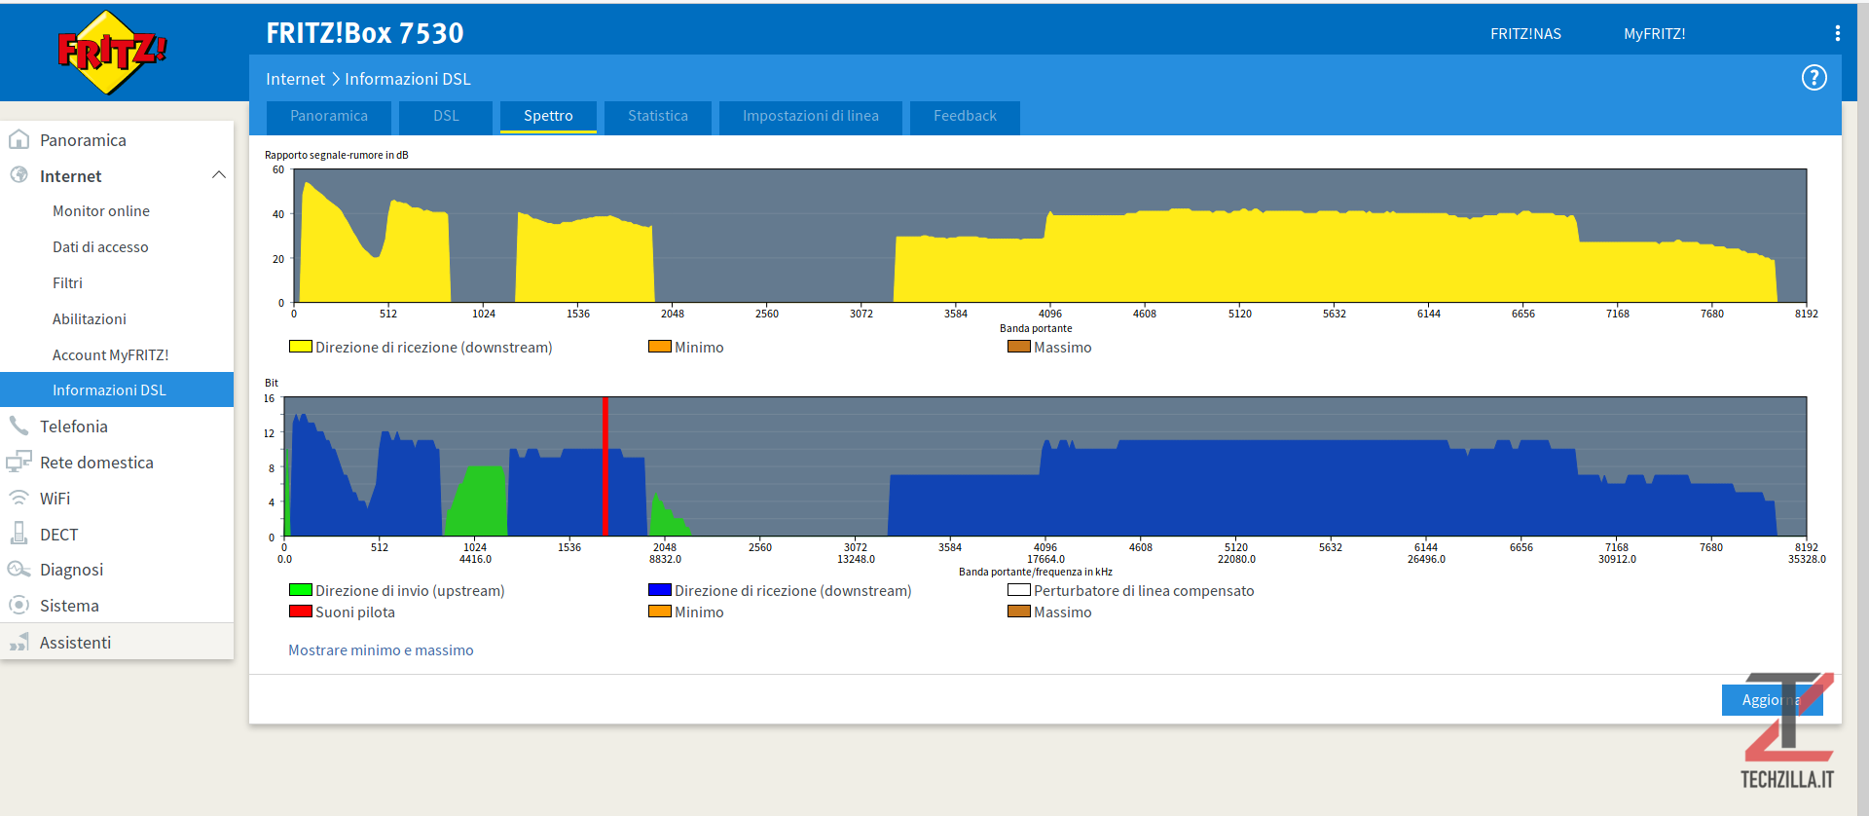The height and width of the screenshot is (816, 1869).
Task: Click the Rapporto segnale-rumore chart title
Action: [x=337, y=155]
